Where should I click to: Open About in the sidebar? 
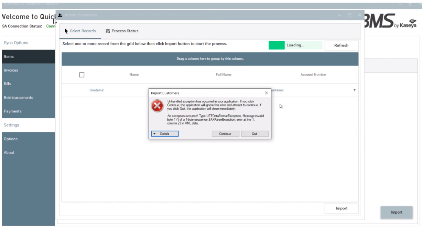coord(28,153)
